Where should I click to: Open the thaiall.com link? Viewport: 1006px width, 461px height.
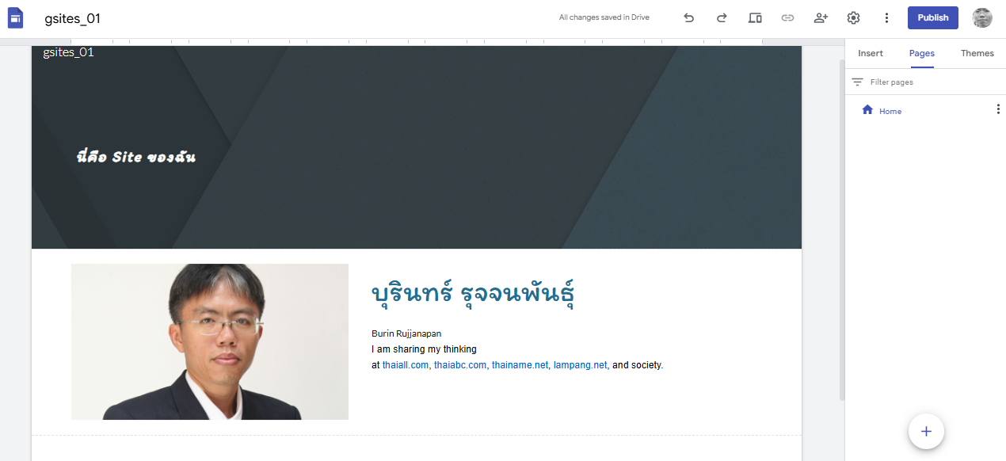[405, 365]
